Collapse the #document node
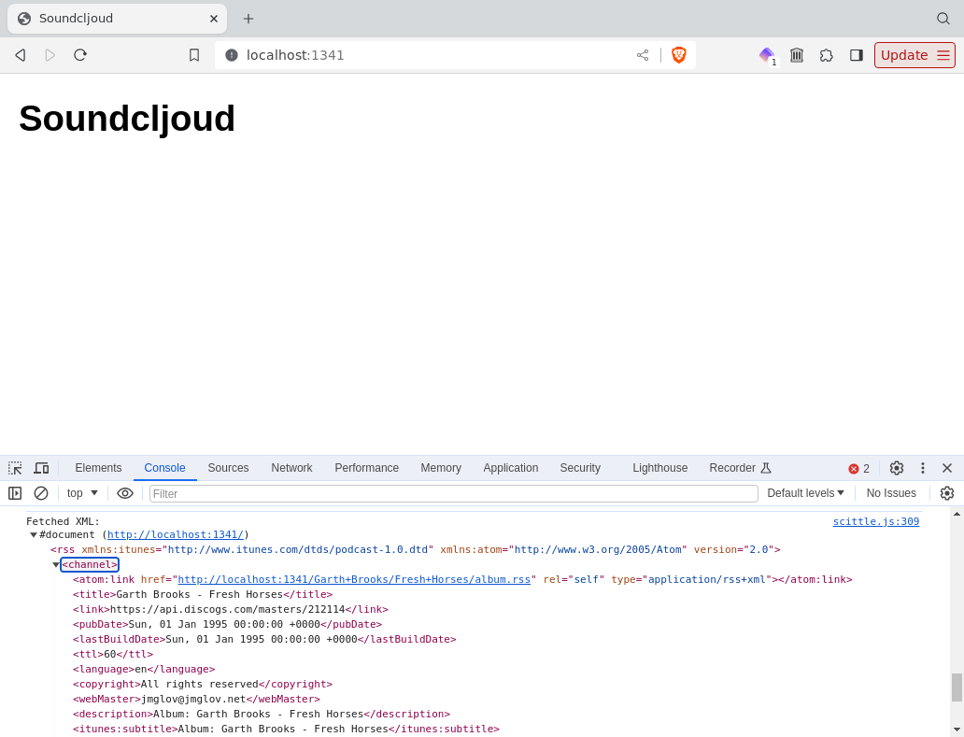The height and width of the screenshot is (737, 964). [34, 535]
